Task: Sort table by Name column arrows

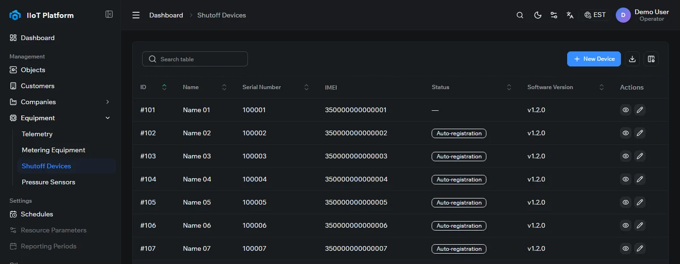Action: (x=224, y=87)
